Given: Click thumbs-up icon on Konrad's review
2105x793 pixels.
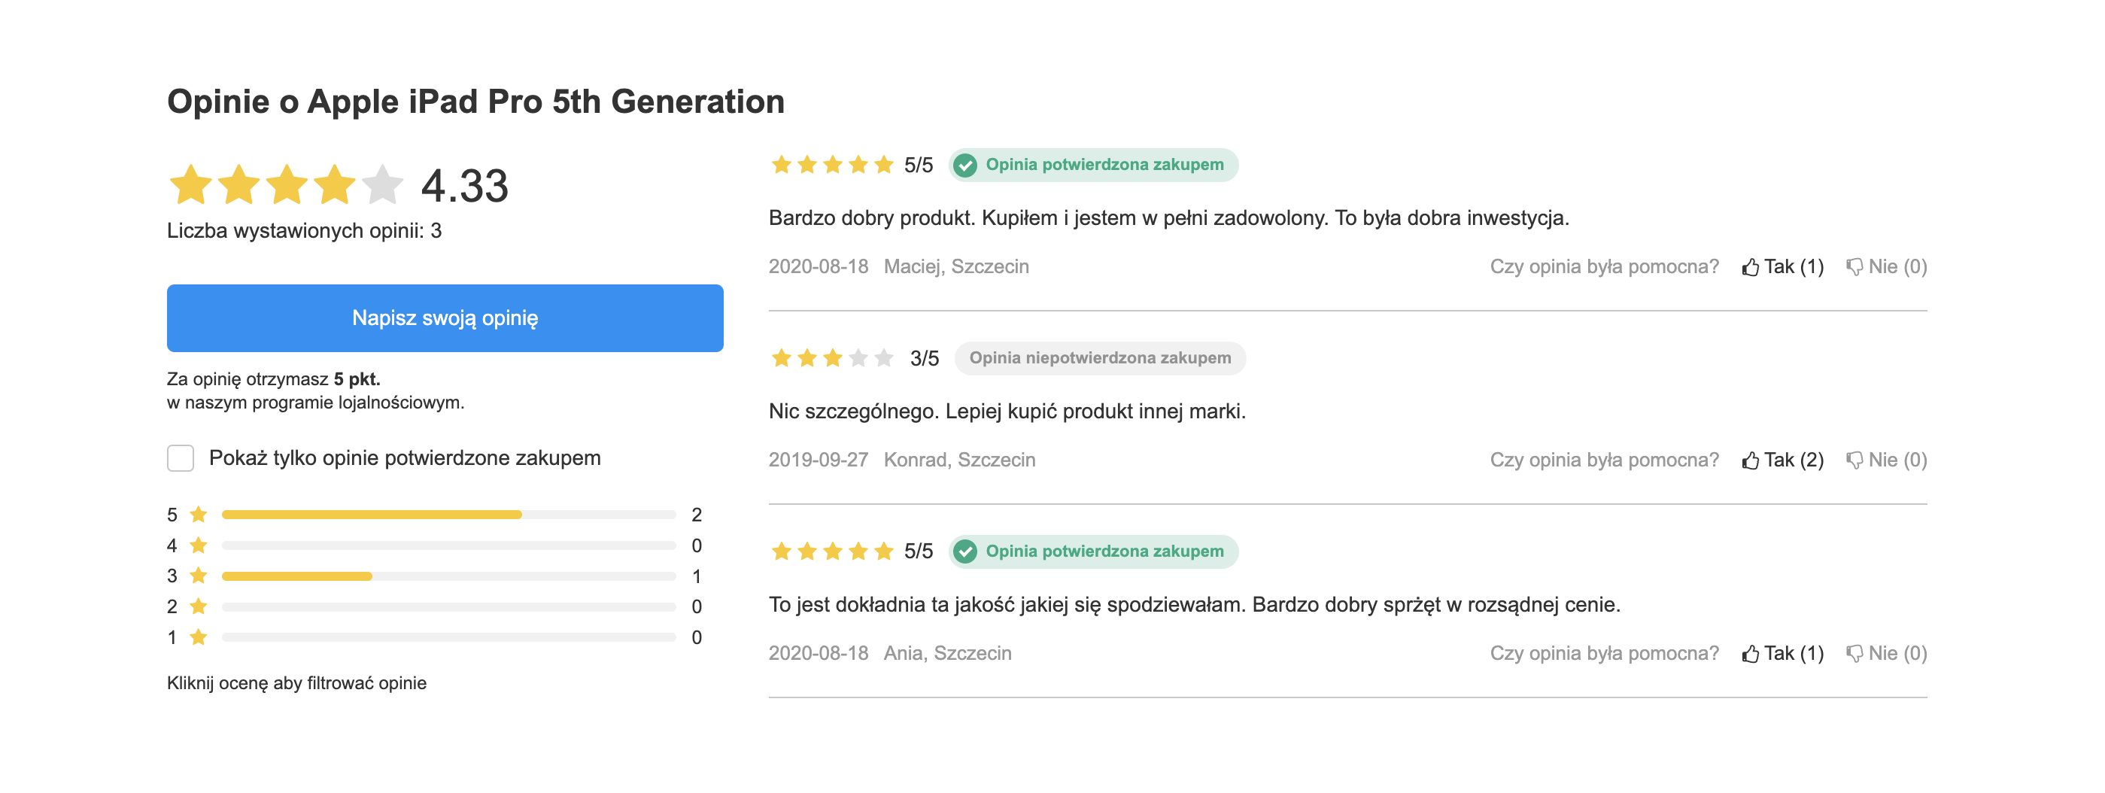Looking at the screenshot, I should (x=1750, y=460).
